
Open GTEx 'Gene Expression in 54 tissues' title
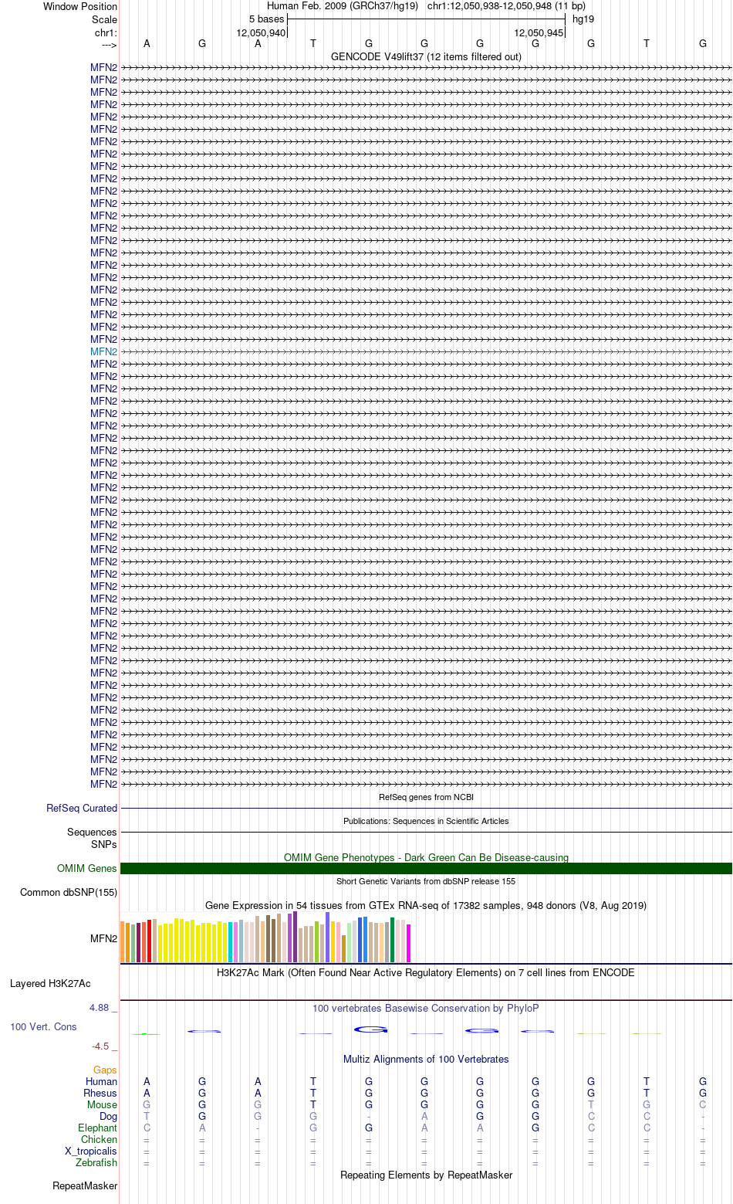click(x=426, y=905)
